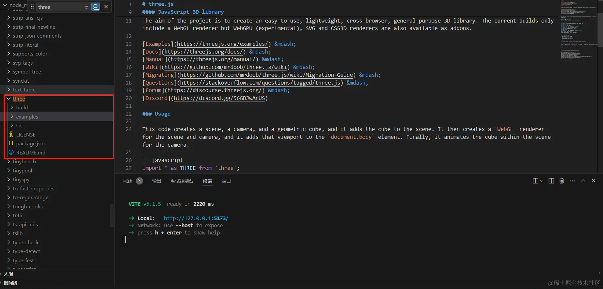Switch to the 调试控制台 debug console tab
Screen dimensions: 603x289
point(182,181)
